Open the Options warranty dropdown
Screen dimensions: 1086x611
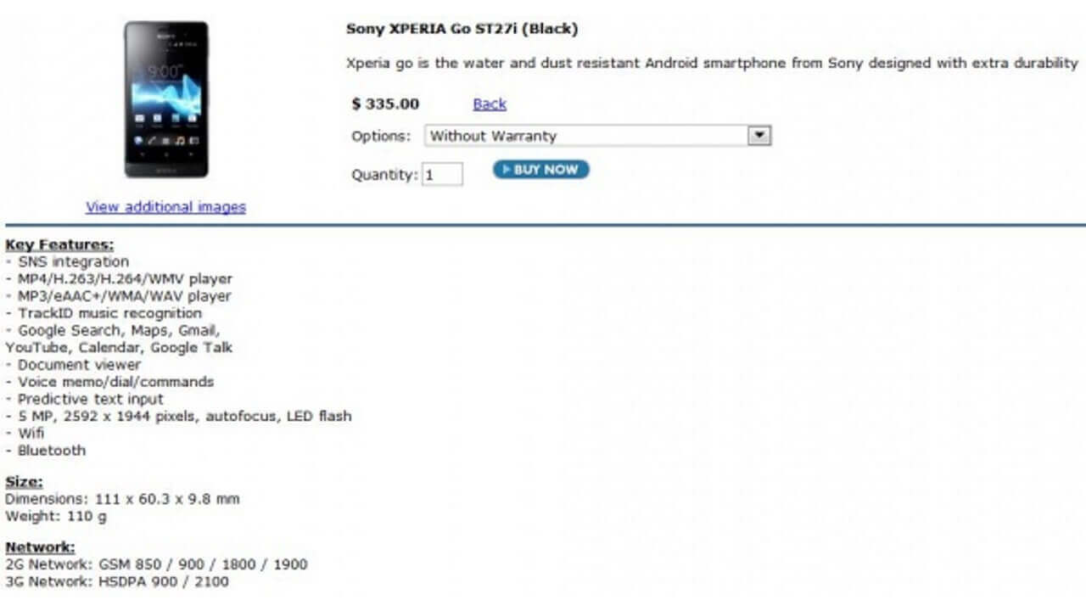(x=594, y=136)
